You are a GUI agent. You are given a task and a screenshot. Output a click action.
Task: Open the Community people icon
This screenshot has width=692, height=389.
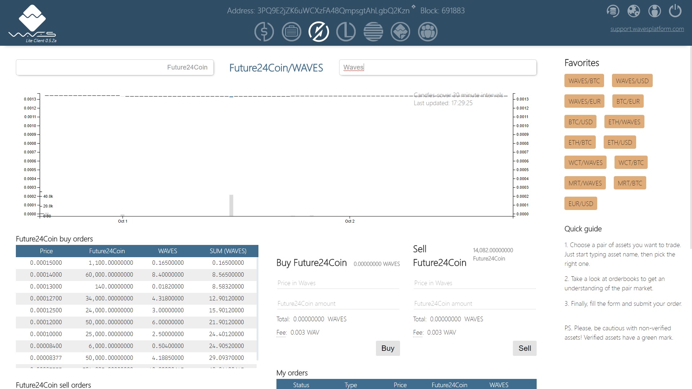click(428, 32)
